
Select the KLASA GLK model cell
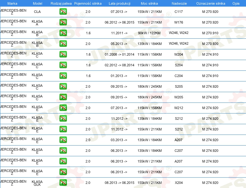(x=37, y=183)
